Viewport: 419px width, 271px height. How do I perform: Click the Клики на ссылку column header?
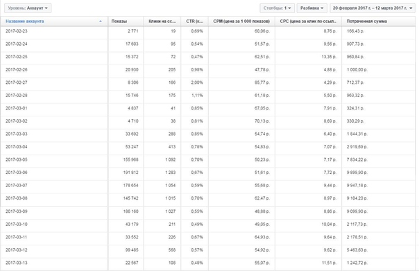162,21
